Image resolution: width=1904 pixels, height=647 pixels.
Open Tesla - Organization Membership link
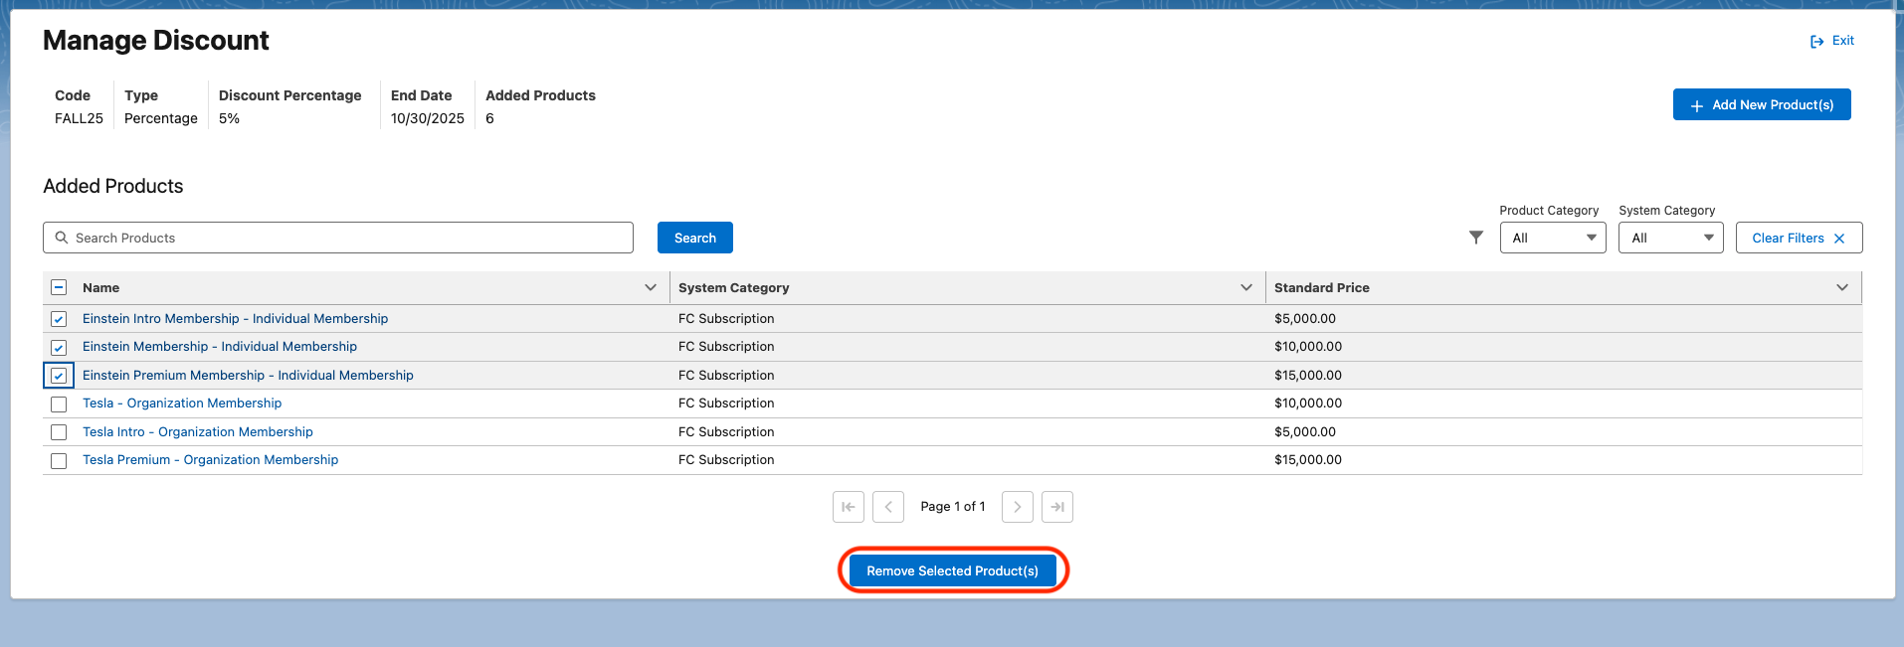point(182,403)
